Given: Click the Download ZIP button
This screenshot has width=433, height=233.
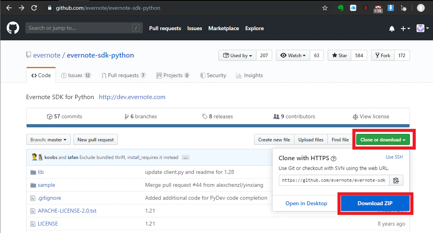Looking at the screenshot, I should pos(375,203).
